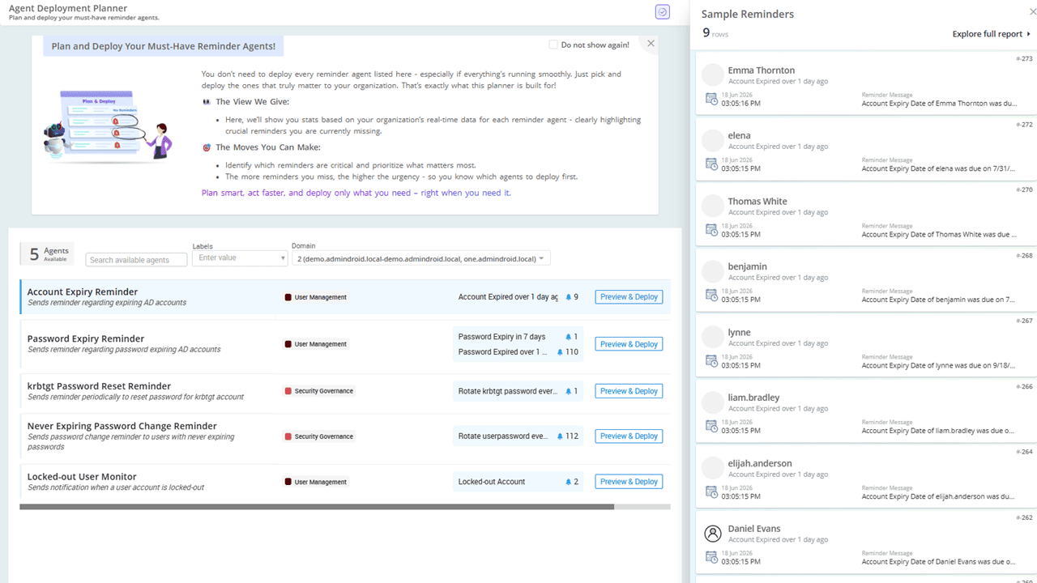Click calendar clock icon in liam.bradley card
This screenshot has height=583, width=1037.
711,427
